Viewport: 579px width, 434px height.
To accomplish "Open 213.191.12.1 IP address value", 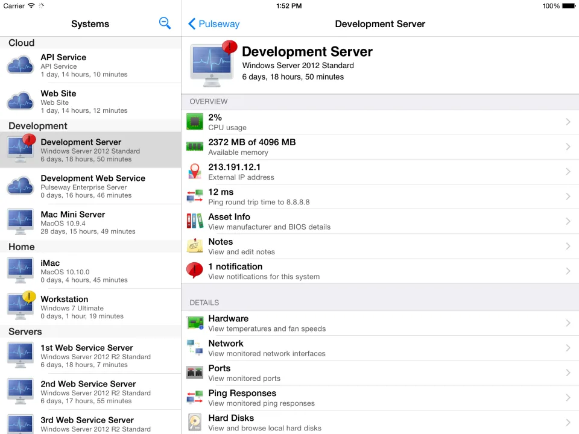I will tap(234, 167).
